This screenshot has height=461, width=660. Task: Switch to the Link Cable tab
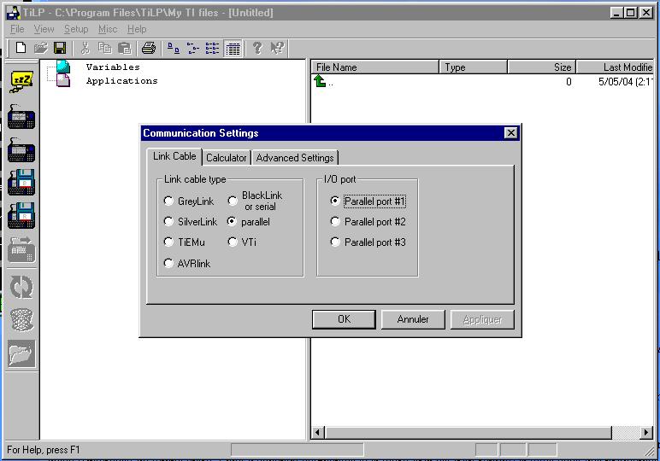click(x=174, y=156)
